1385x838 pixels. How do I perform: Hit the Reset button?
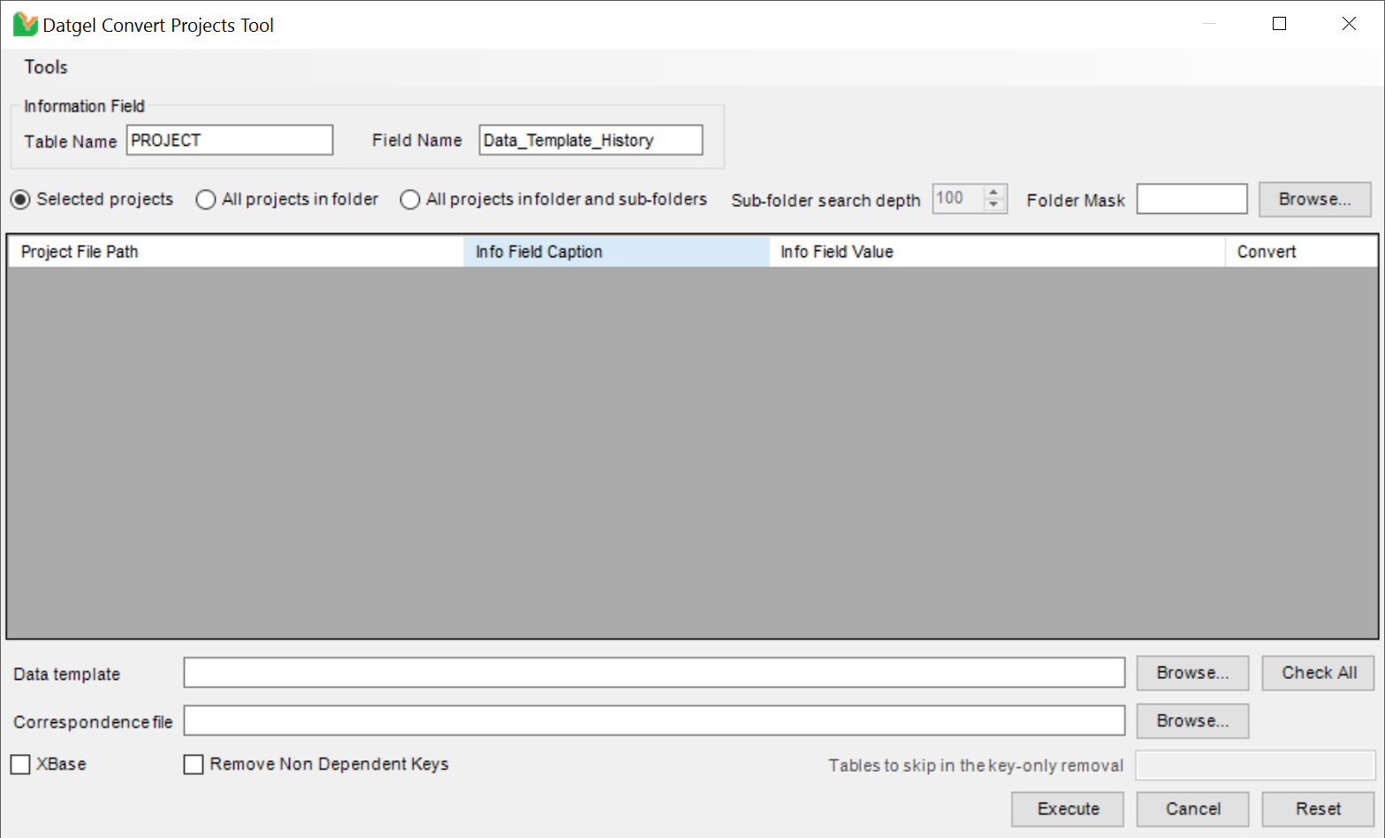click(x=1318, y=809)
